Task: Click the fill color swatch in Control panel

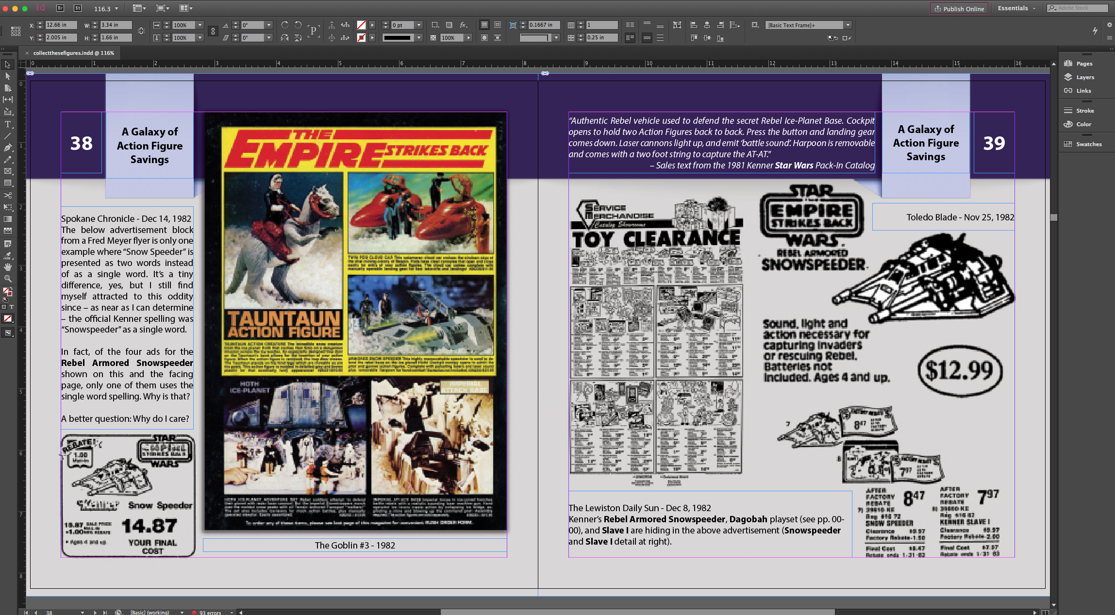Action: (361, 25)
